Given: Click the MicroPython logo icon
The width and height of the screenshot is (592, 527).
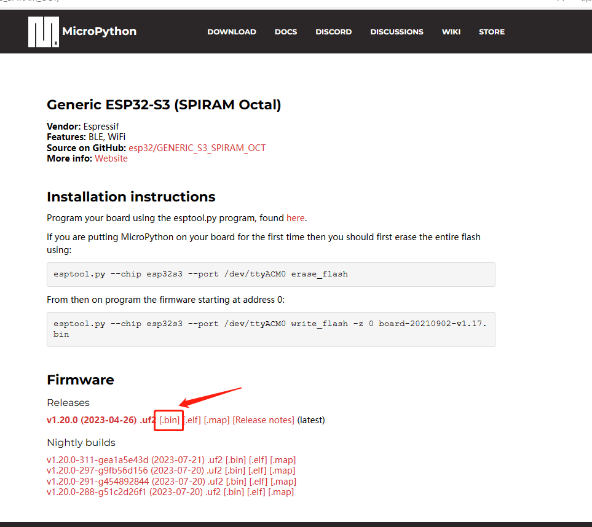Looking at the screenshot, I should tap(44, 32).
